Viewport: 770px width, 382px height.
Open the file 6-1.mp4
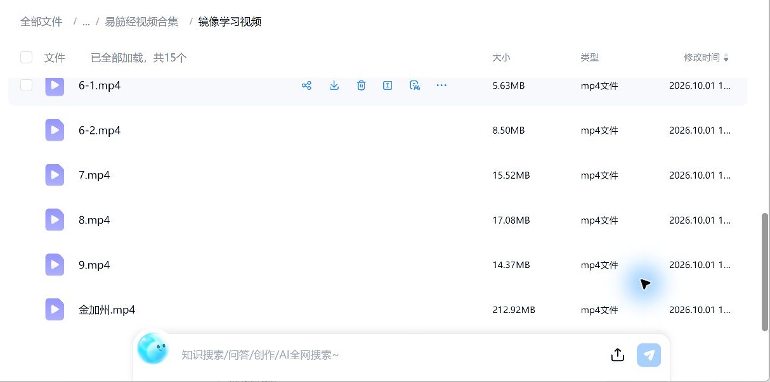coord(100,86)
